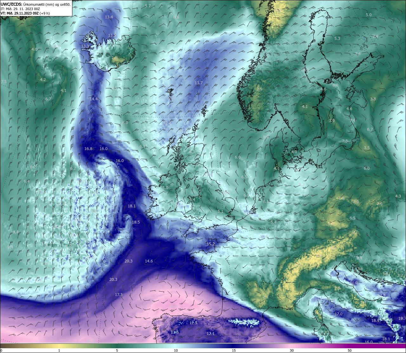Click the colour scale label 30

[x=291, y=350]
